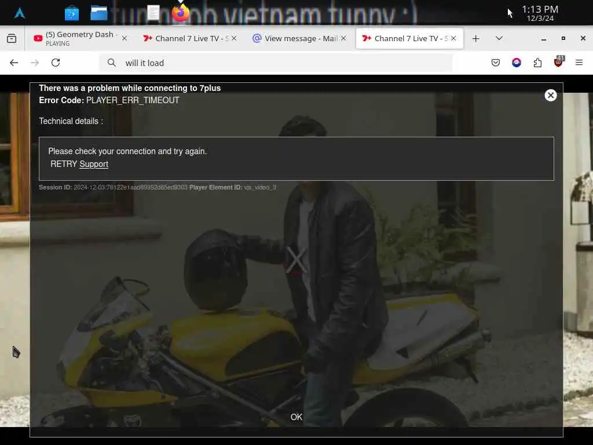Open the clock showing 1:13 PM
This screenshot has width=593, height=445.
point(540,13)
